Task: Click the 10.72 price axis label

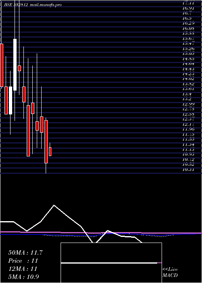Action: point(188,160)
